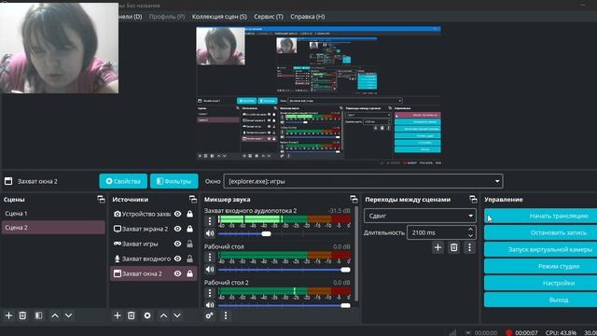Adjust Рабочий стол volume slider

click(345, 270)
